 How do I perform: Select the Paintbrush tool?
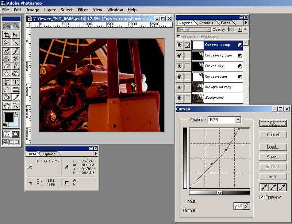click(16, 51)
